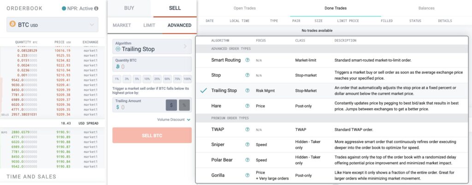The image size is (472, 185).
Task: Click the Bitcoin logo in the pair selector
Action: [x=12, y=24]
